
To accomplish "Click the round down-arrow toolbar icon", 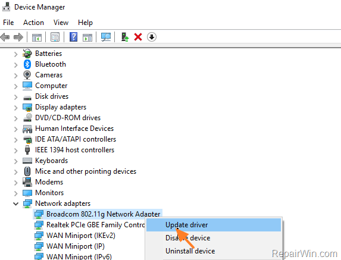I will coord(152,37).
